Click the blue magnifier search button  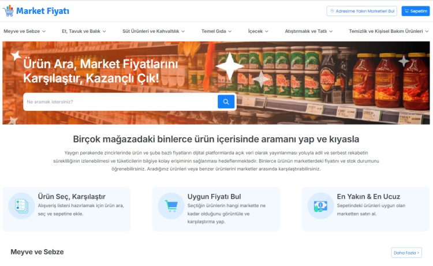click(226, 102)
